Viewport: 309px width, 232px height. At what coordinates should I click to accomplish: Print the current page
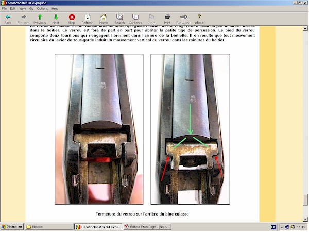tap(167, 19)
